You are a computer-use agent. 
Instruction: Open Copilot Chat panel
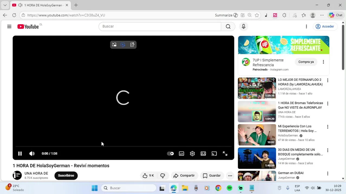click(x=336, y=15)
